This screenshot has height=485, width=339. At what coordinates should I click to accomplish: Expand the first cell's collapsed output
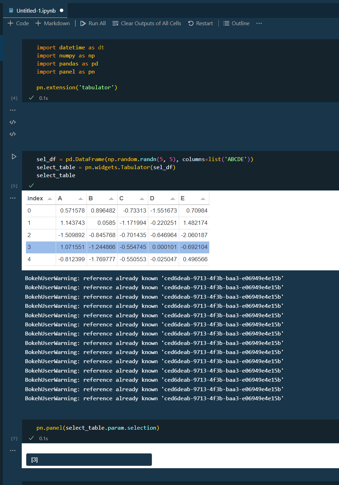tap(13, 110)
